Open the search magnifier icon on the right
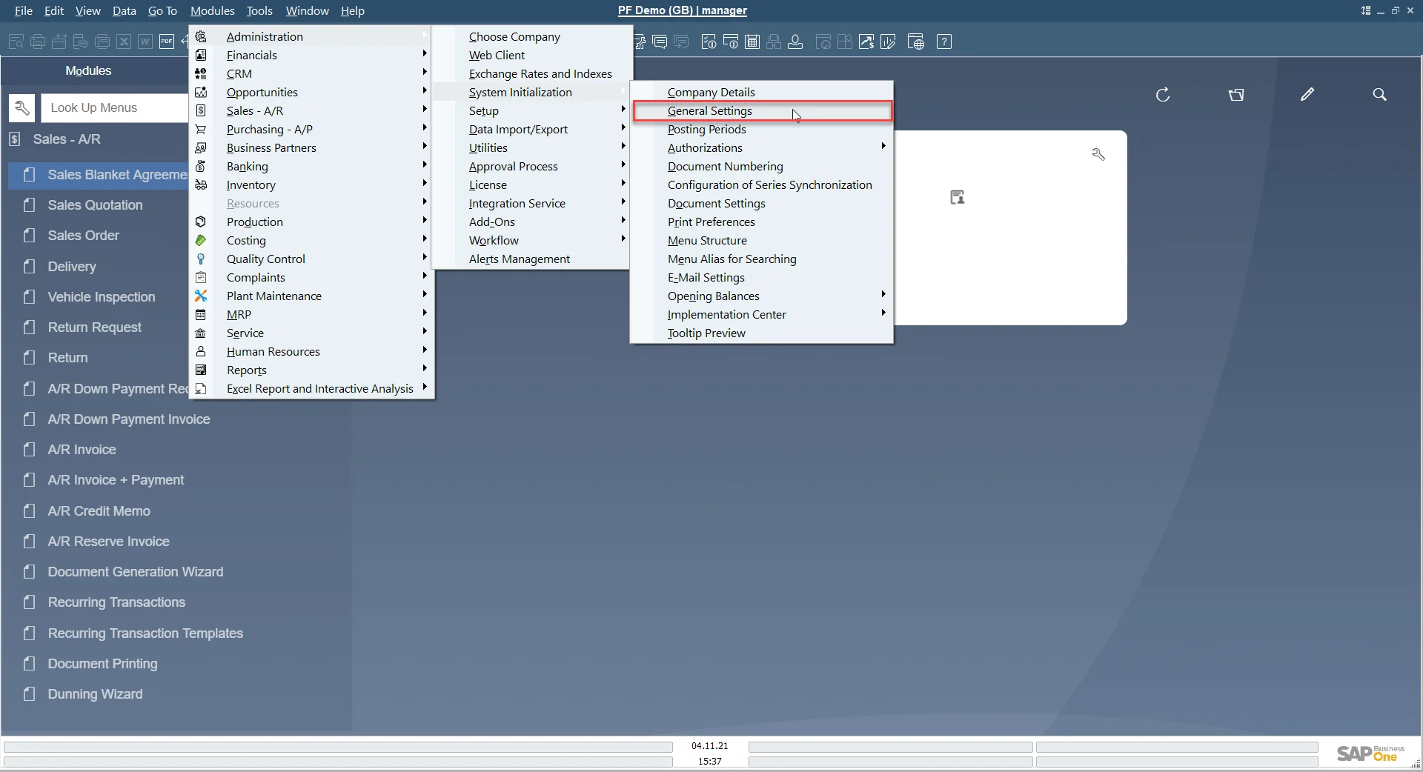The height and width of the screenshot is (772, 1423). pos(1380,95)
